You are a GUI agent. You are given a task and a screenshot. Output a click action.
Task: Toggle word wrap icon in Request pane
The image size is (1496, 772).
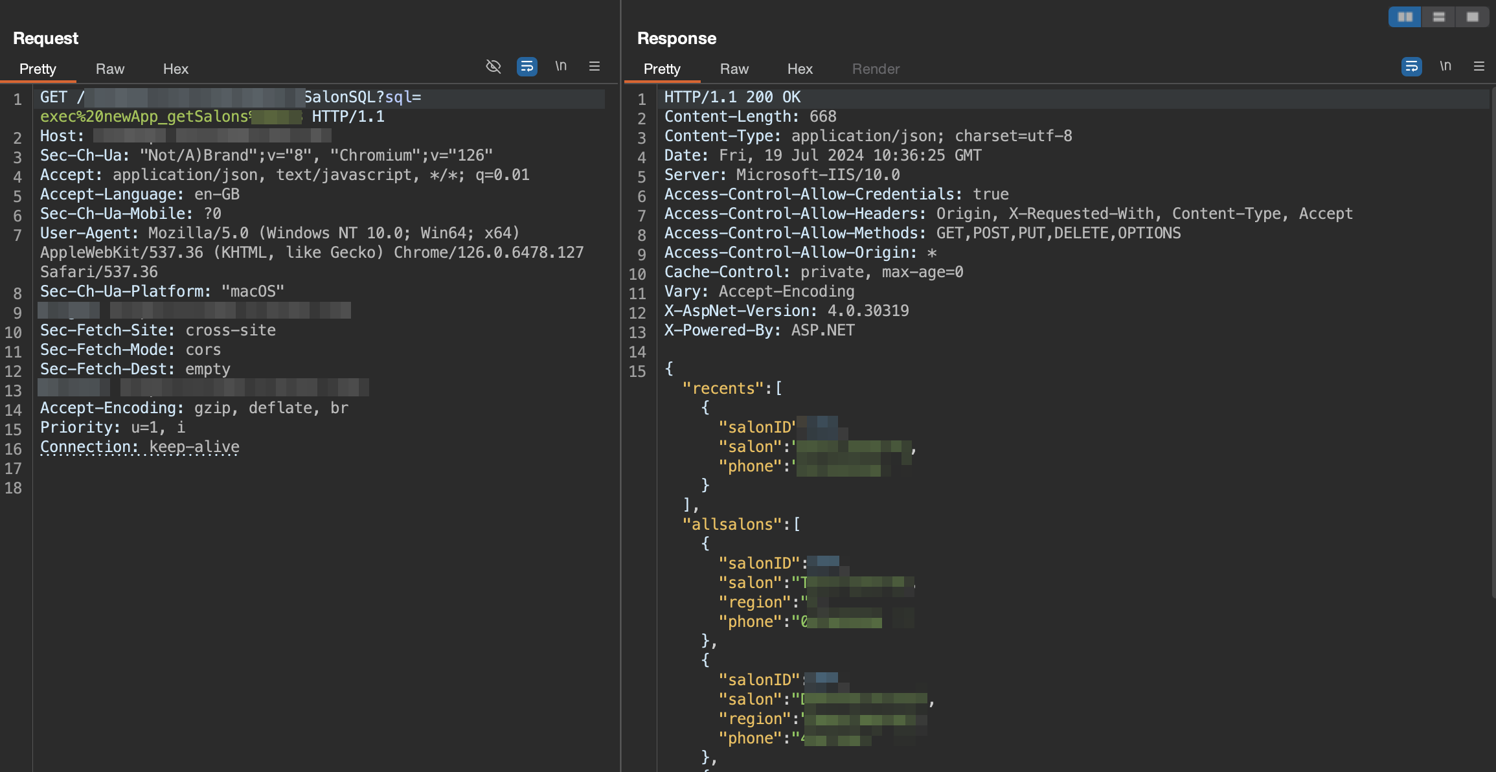tap(527, 67)
